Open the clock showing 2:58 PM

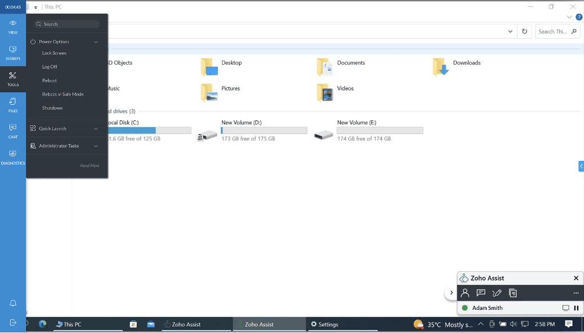(545, 324)
